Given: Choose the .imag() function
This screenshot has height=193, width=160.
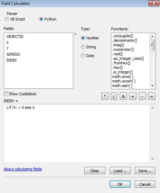Looking at the screenshot, I should pos(118,45).
